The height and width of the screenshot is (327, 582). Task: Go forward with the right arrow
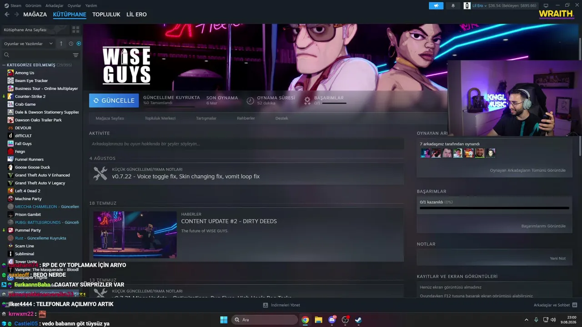[16, 15]
